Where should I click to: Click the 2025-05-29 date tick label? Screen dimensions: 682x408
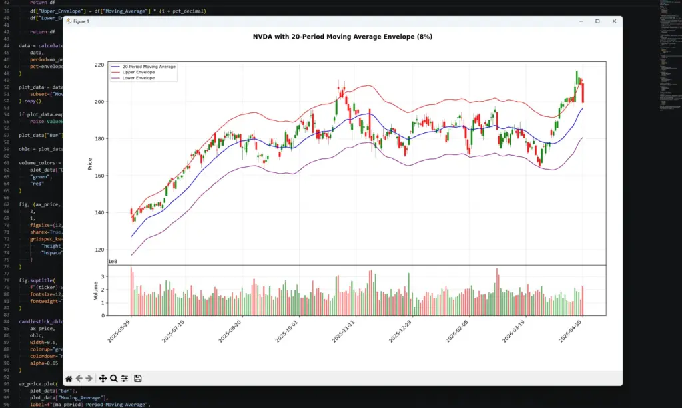[119, 331]
